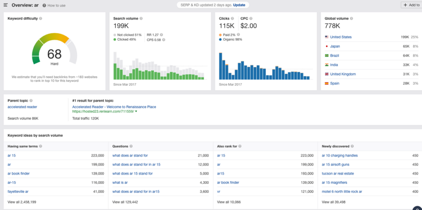The image size is (422, 210).
Task: Open what does ar stand for in ar 15
Action: point(136,165)
